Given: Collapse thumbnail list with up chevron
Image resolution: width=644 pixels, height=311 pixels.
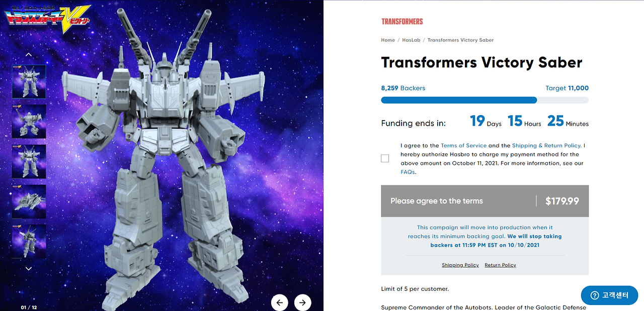Looking at the screenshot, I should pyautogui.click(x=29, y=55).
